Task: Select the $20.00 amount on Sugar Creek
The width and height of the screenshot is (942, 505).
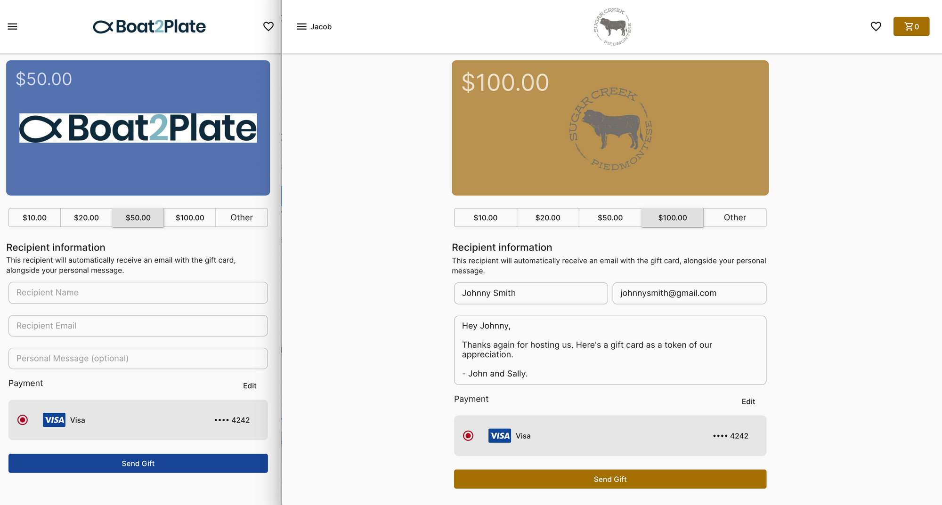Action: [x=548, y=218]
